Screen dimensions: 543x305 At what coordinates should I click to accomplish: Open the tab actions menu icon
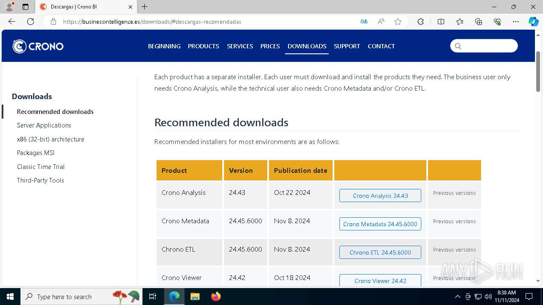pos(25,7)
